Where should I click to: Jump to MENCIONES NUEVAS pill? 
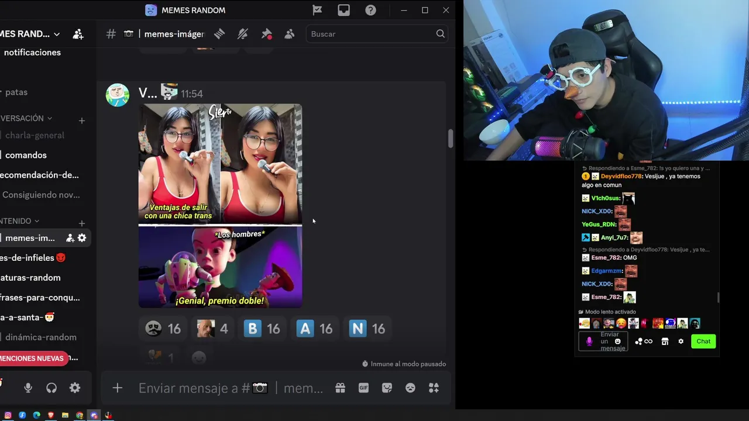coord(34,358)
